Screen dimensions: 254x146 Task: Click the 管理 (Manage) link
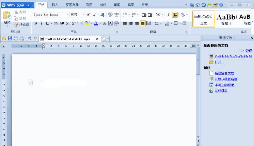click(249, 51)
